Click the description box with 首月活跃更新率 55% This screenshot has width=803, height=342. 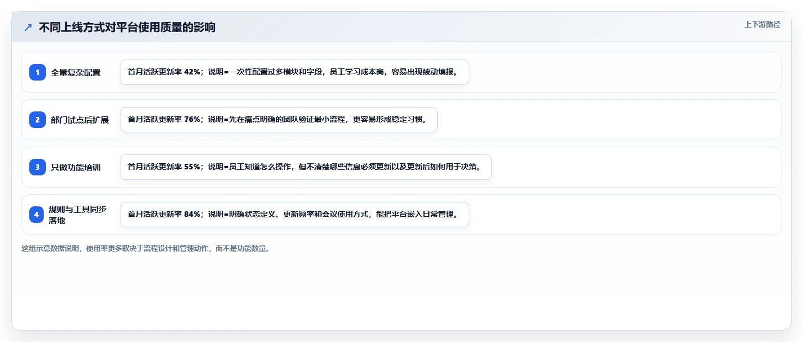(306, 167)
